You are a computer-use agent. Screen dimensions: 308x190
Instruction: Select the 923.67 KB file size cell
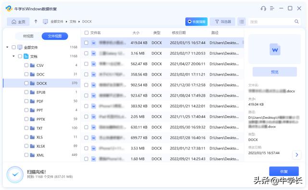139,96
